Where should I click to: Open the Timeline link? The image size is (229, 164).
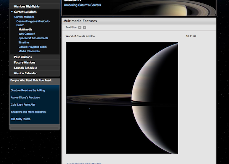pos(24,42)
